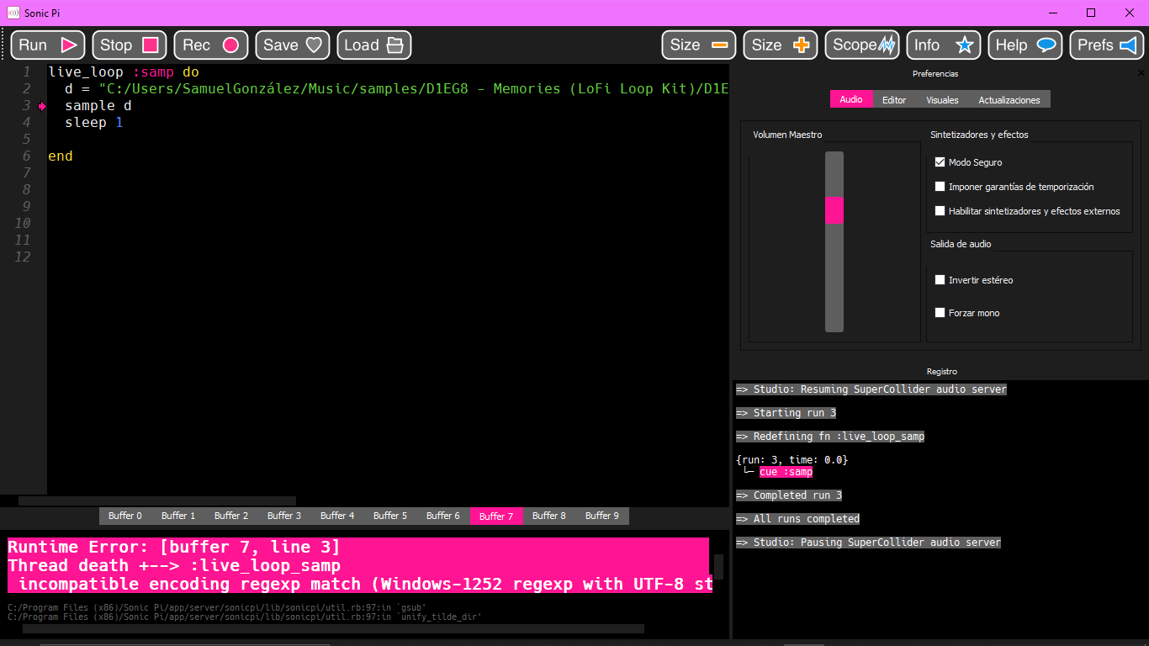Open the Actualizaciones tab
Screen dimensions: 1149x646
[x=1009, y=99]
